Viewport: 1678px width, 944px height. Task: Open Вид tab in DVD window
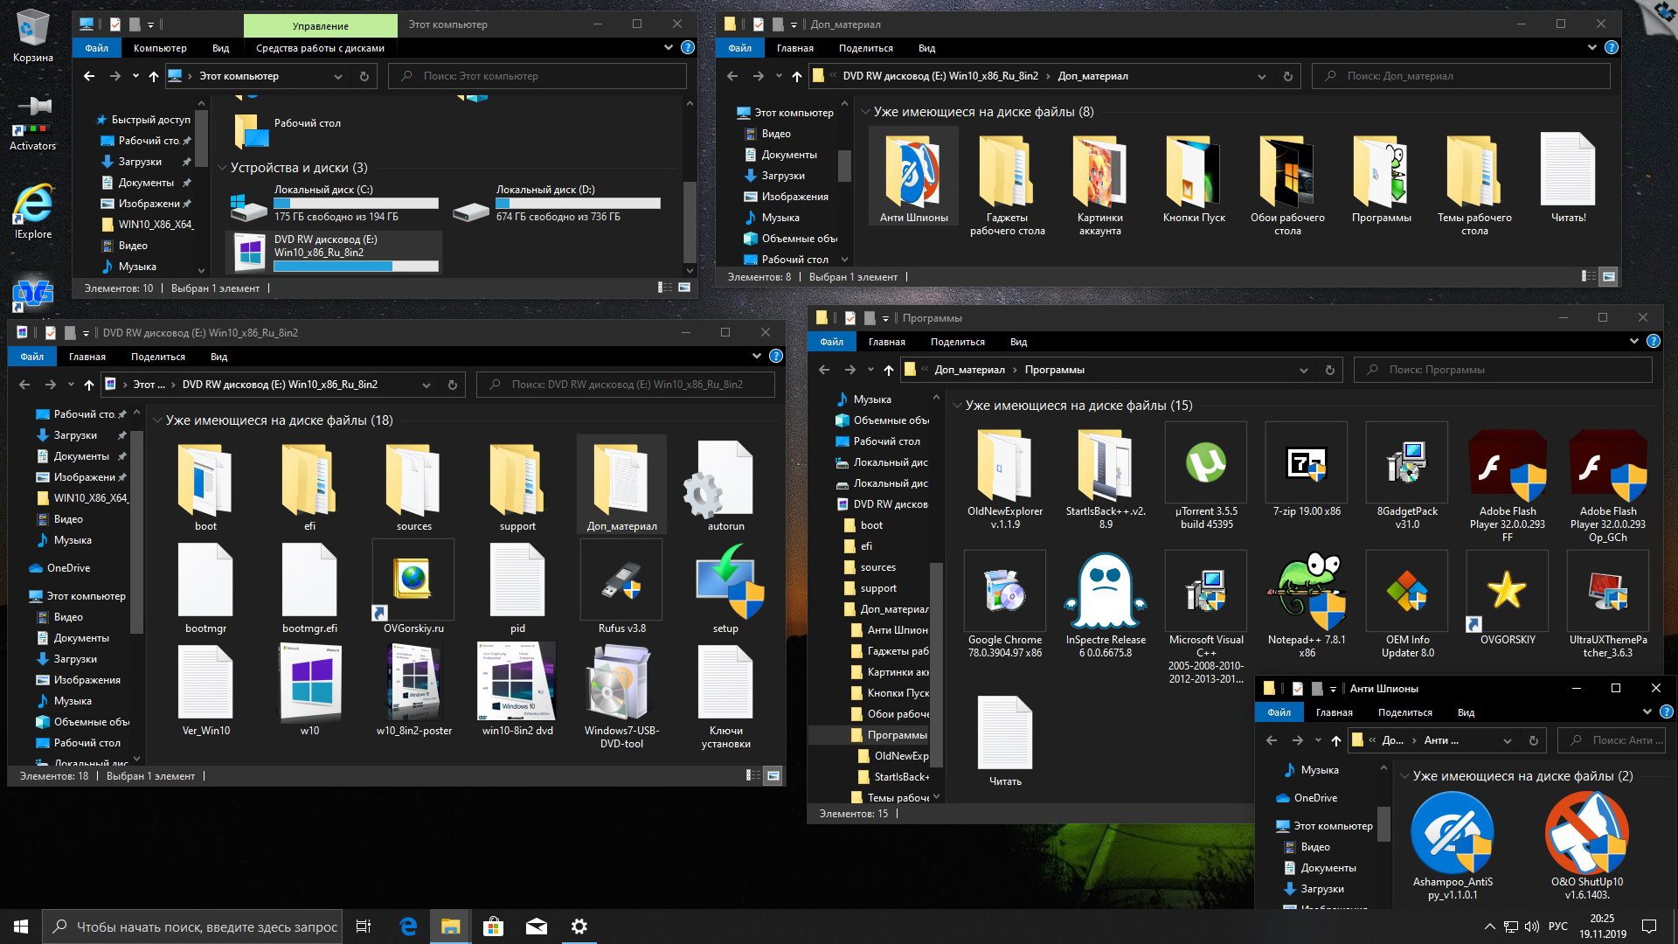(218, 357)
